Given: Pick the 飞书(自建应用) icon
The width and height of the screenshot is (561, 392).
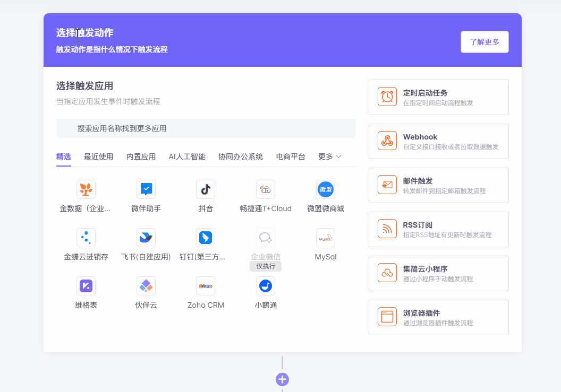Looking at the screenshot, I should point(146,238).
